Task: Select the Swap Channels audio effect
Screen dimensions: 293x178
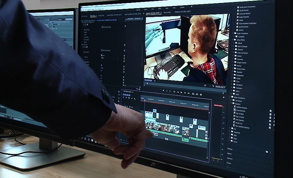Action: pos(243,17)
